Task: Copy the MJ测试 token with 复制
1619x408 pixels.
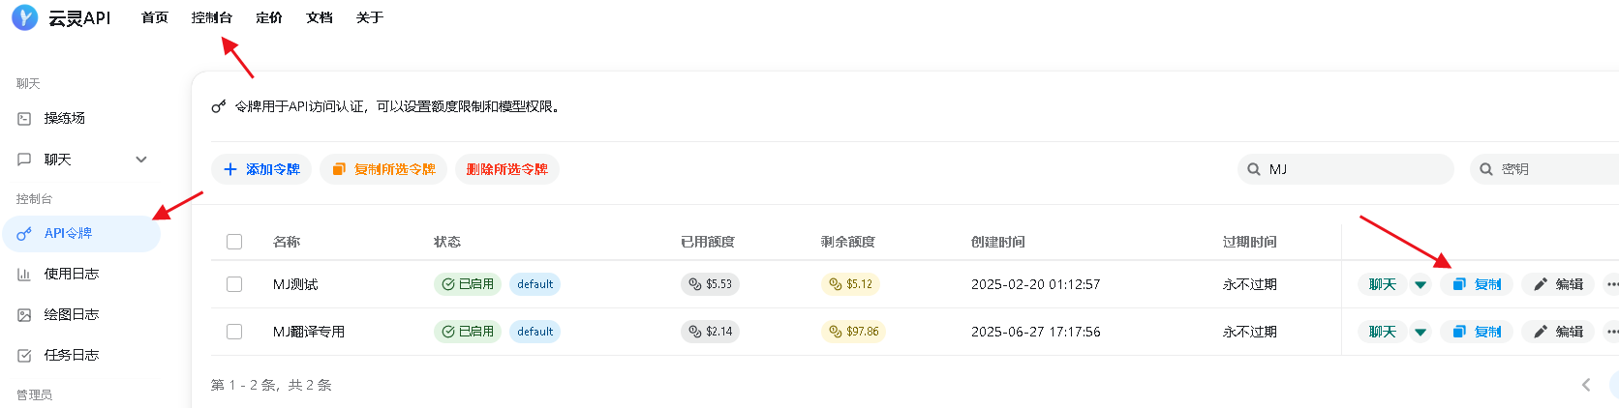Action: [1477, 284]
